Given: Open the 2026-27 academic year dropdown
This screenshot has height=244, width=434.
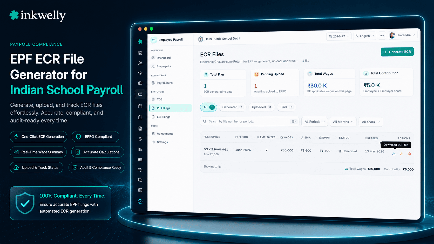Looking at the screenshot, I should point(339,36).
